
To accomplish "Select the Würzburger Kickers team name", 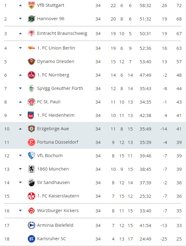I will pos(58,211).
